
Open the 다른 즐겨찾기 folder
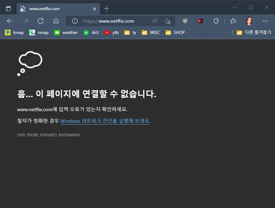tap(254, 32)
